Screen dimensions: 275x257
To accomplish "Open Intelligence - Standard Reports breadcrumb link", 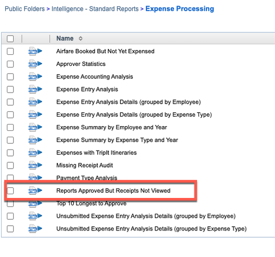I will [x=95, y=9].
